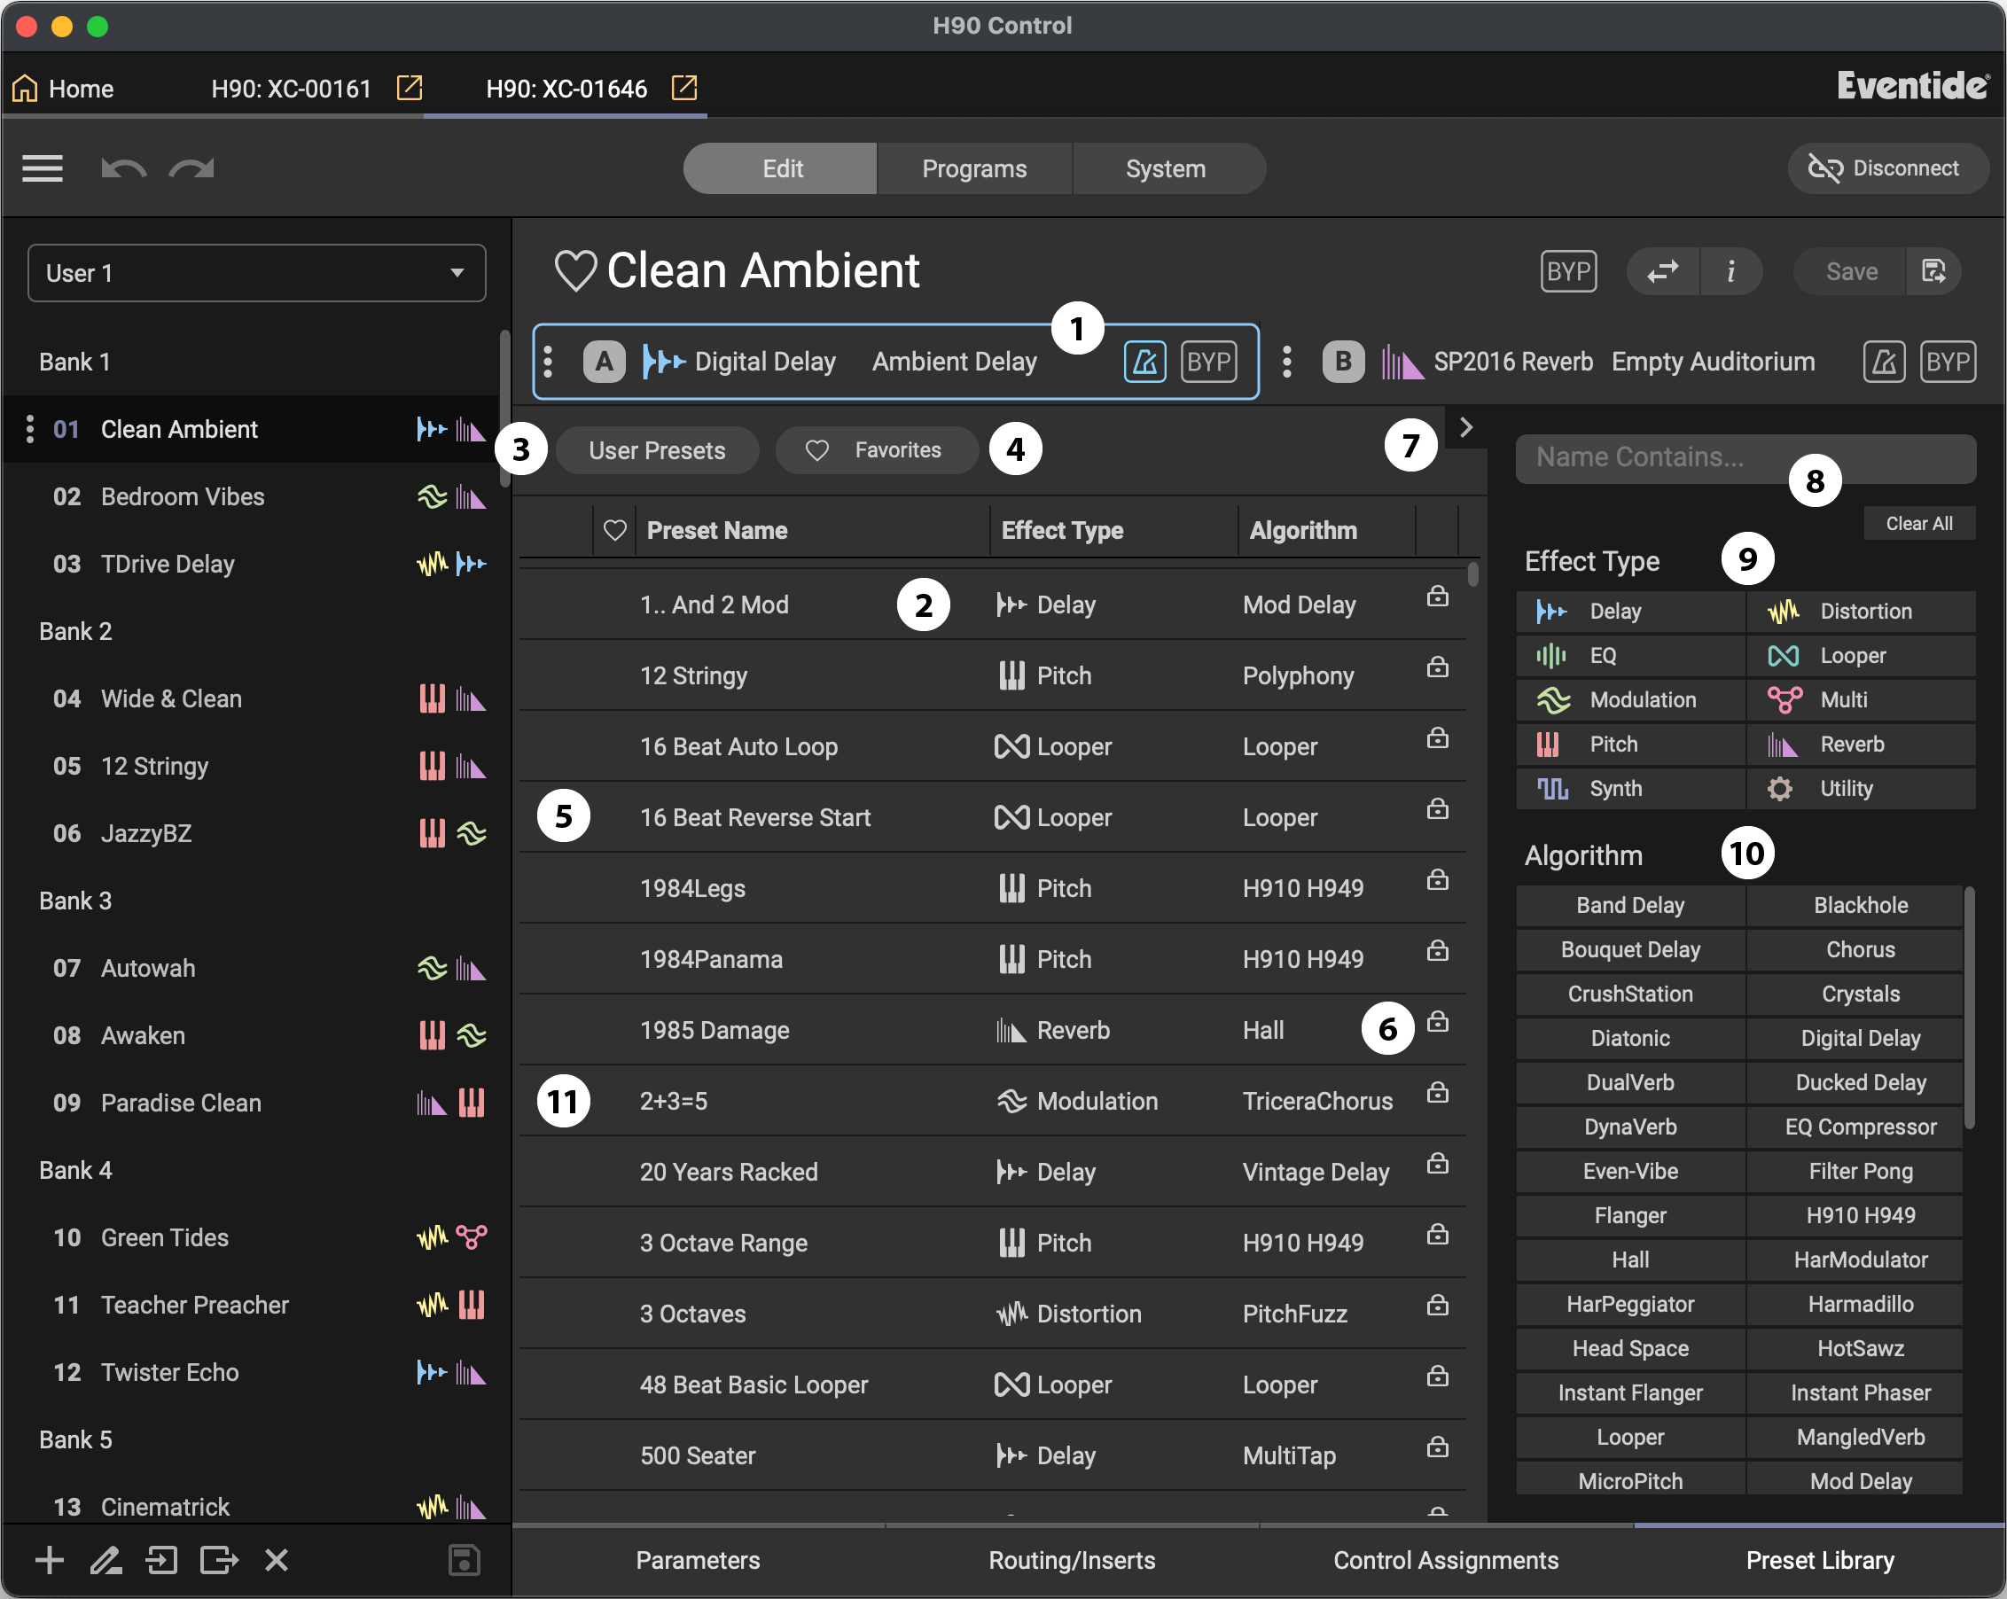Viewport: 2007px width, 1599px height.
Task: Filter by Utility effect type
Action: point(1861,788)
